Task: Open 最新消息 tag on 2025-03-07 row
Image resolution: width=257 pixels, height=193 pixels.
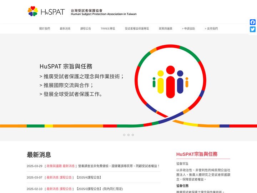Action: (52, 177)
